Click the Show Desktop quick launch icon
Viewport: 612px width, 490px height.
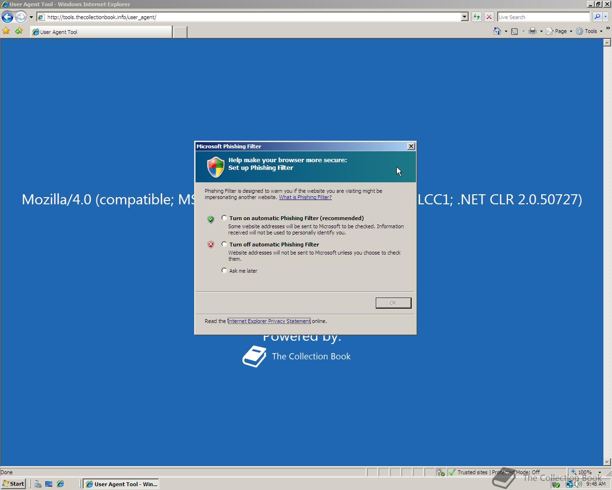pyautogui.click(x=48, y=484)
